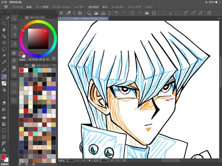Click reset rotation button in status bar
Screen dimensions: 222x166
pos(124,160)
